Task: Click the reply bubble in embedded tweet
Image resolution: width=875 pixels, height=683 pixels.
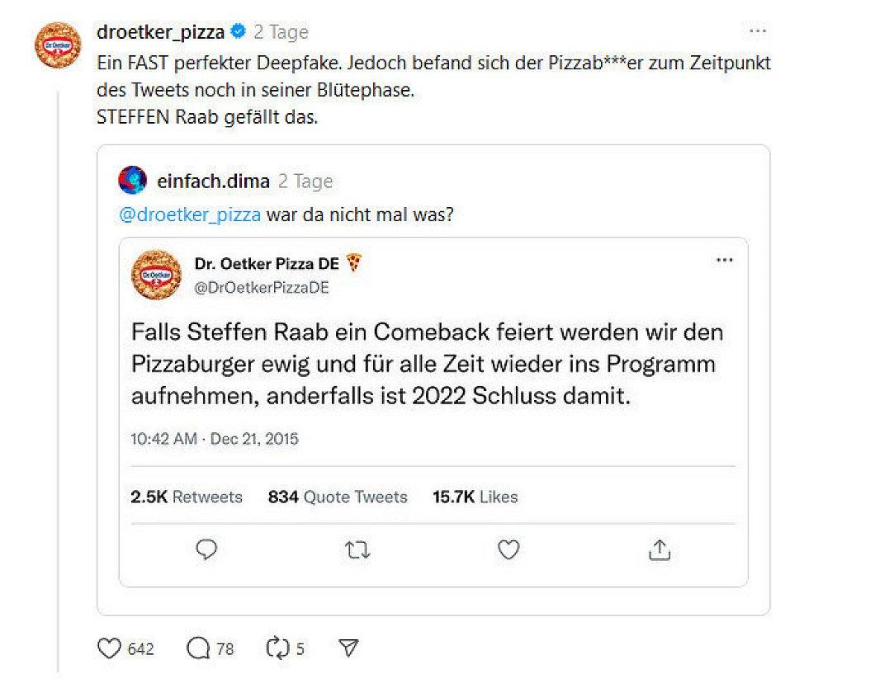Action: 206,549
